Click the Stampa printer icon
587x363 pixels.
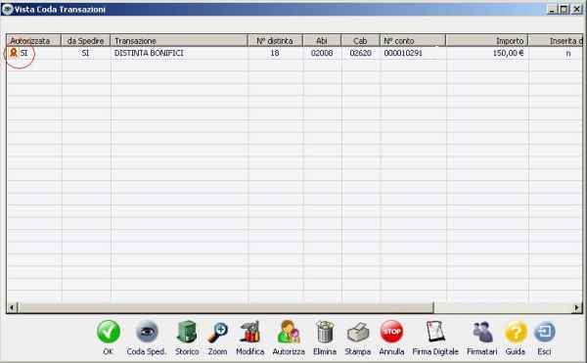pyautogui.click(x=357, y=333)
